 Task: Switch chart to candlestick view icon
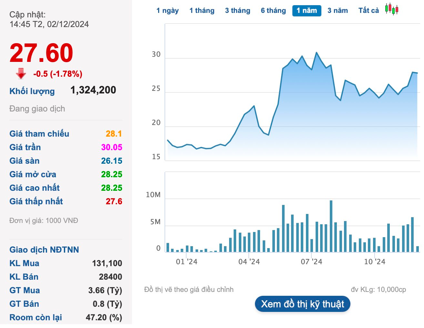[392, 9]
